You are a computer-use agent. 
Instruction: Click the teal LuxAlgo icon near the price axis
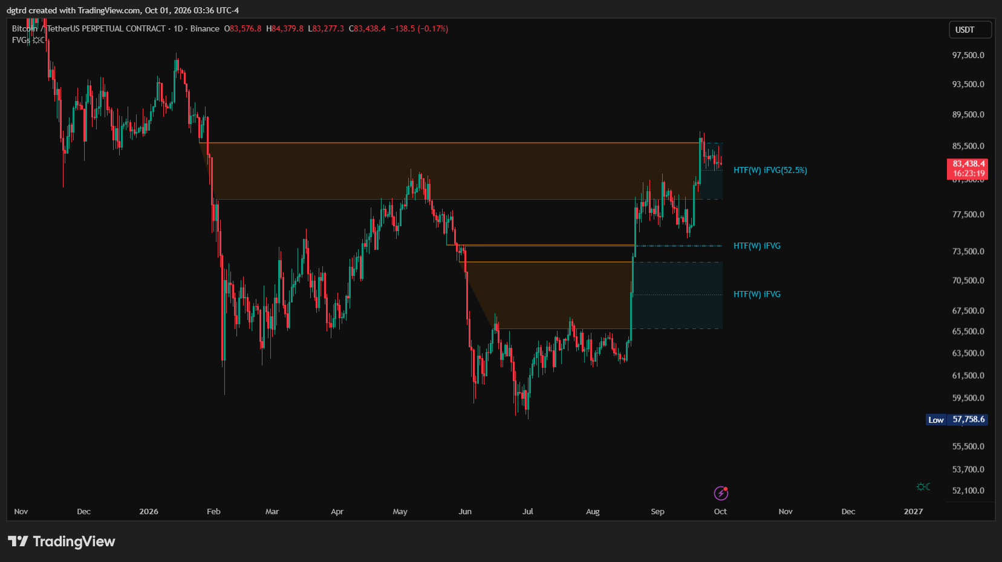point(923,486)
